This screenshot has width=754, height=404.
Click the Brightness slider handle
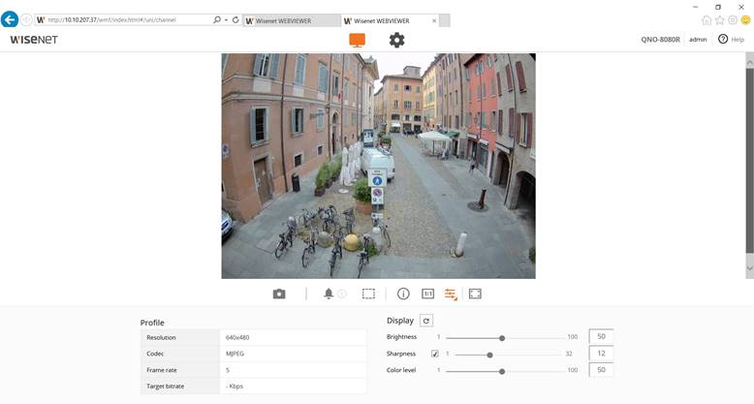(502, 338)
